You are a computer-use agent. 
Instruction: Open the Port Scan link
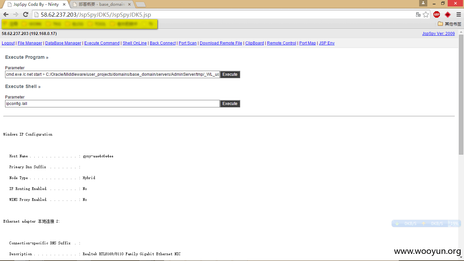[188, 43]
